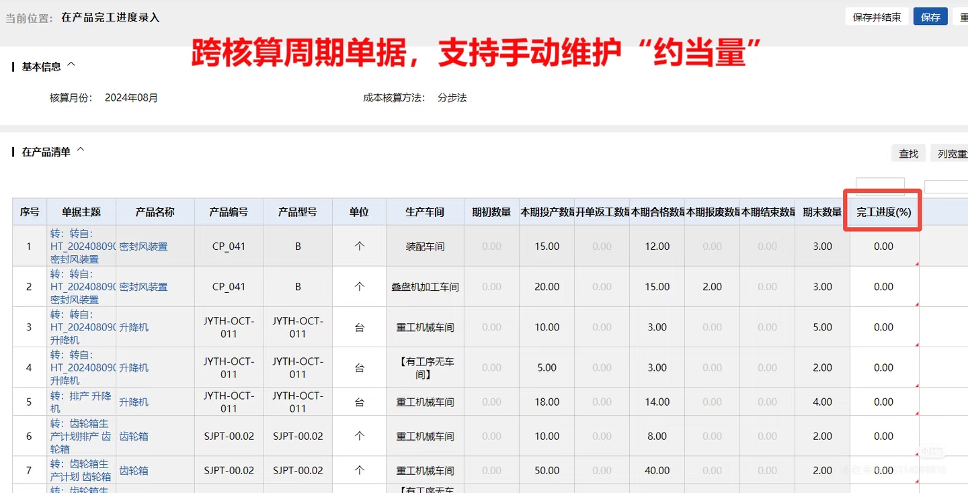This screenshot has width=968, height=493.
Task: Click the 期末数量 column header
Action: tap(822, 212)
